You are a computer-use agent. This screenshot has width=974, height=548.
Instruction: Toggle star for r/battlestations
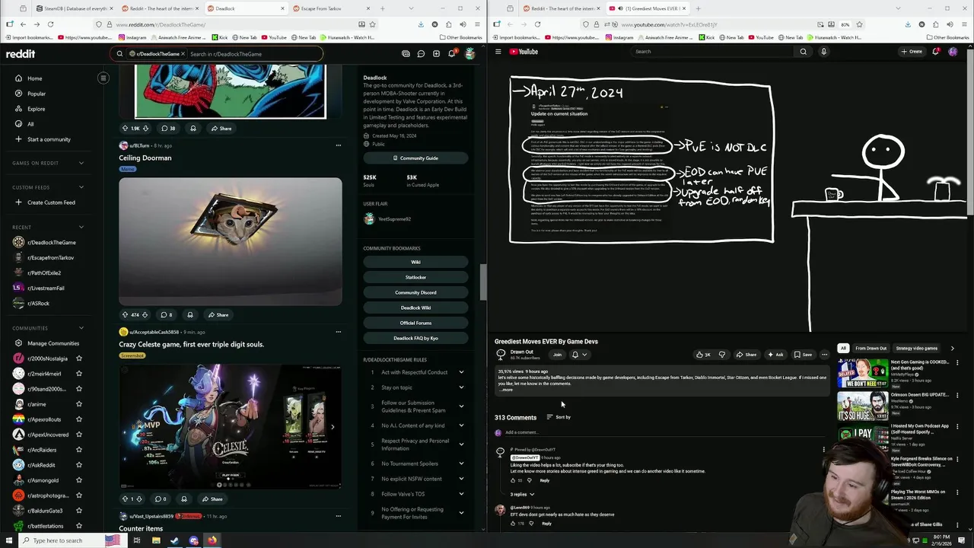coord(78,526)
